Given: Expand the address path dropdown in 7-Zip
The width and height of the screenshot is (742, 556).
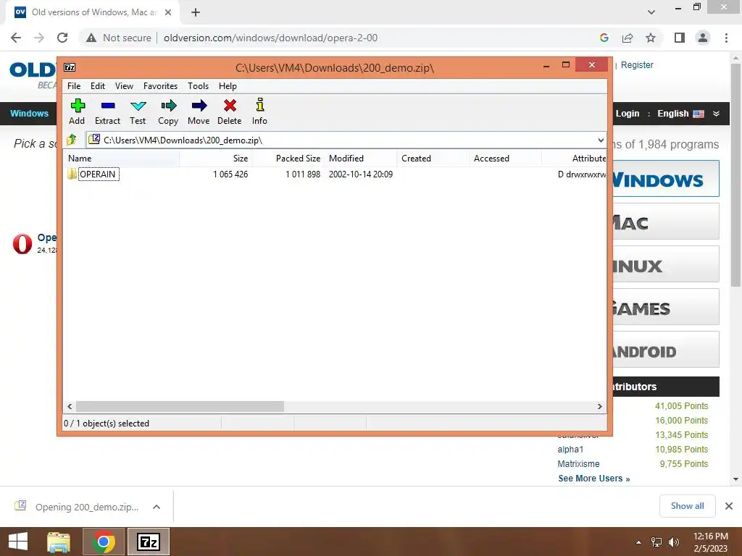Looking at the screenshot, I should coord(601,140).
